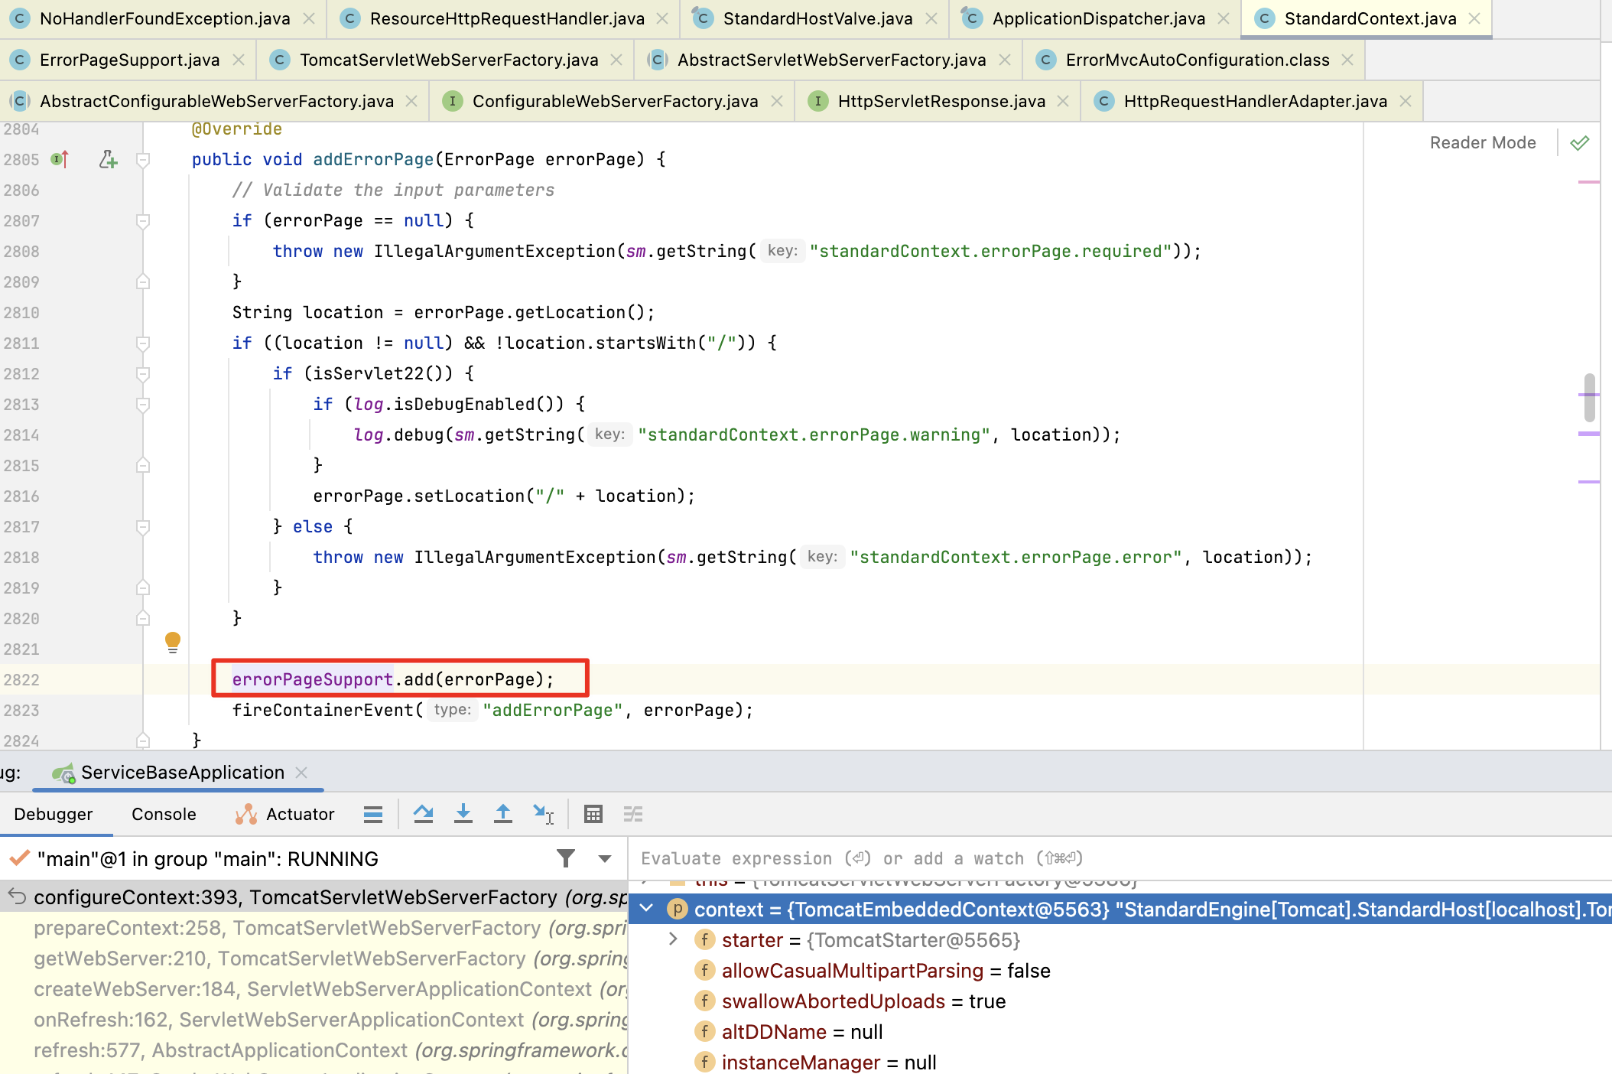Click the Evaluate expression input field
The height and width of the screenshot is (1074, 1612).
tap(1071, 858)
